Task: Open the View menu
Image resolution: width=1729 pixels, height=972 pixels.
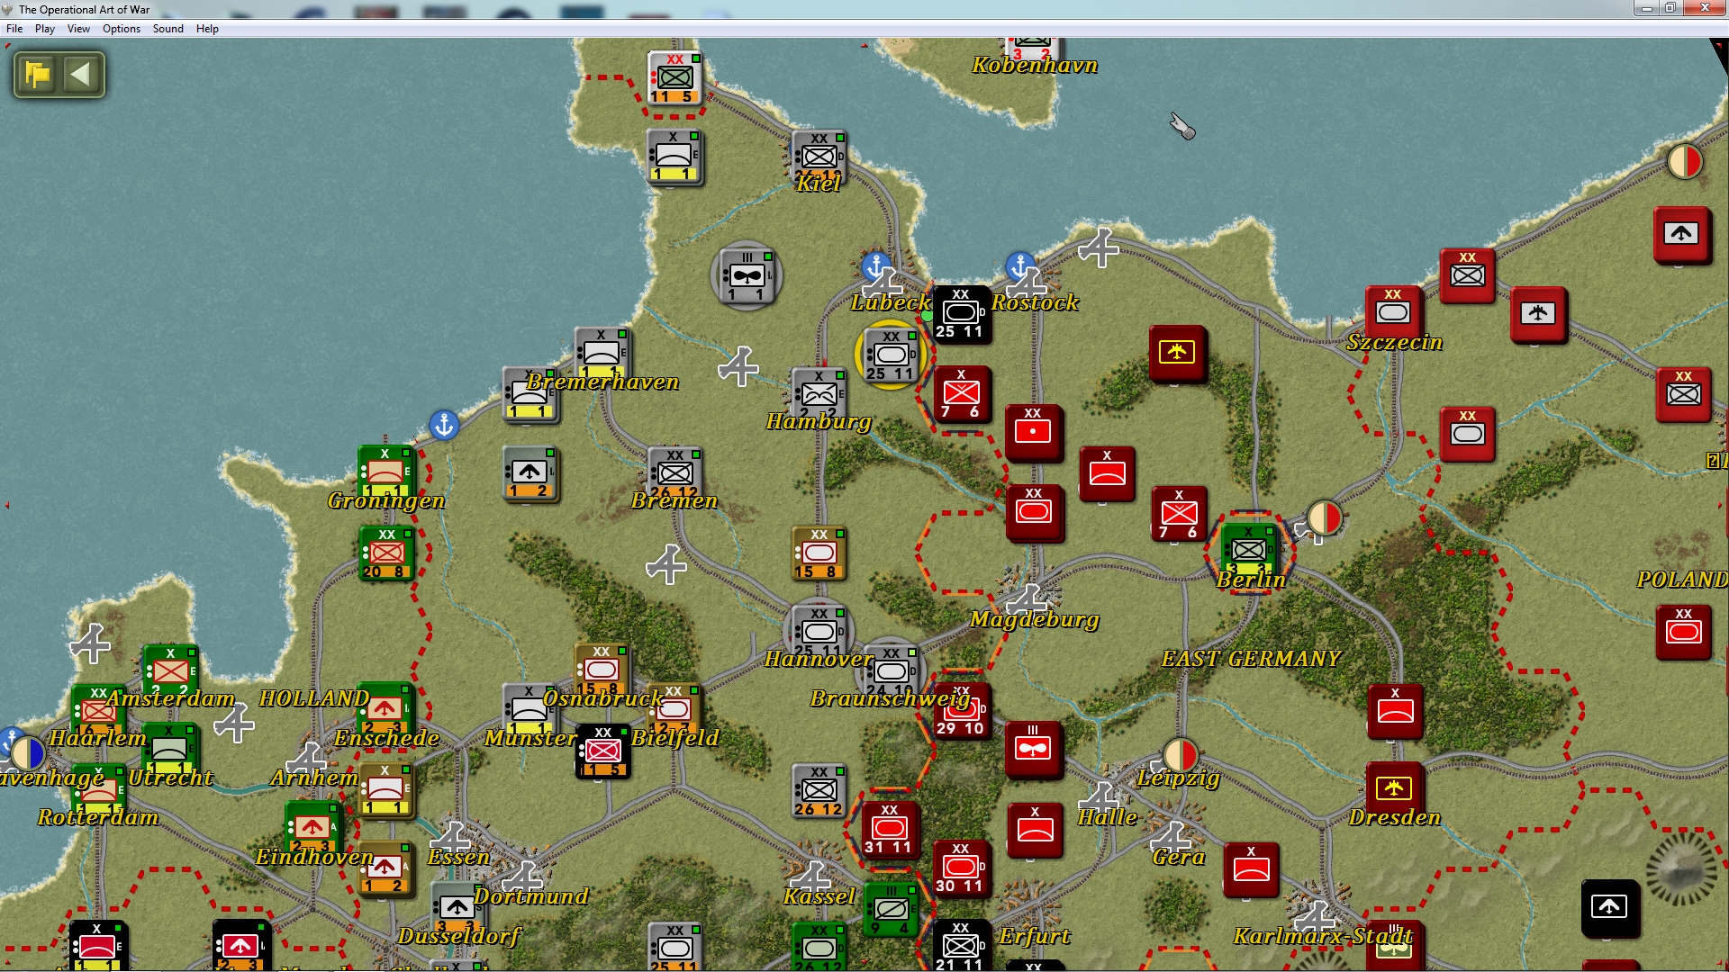Action: (79, 29)
